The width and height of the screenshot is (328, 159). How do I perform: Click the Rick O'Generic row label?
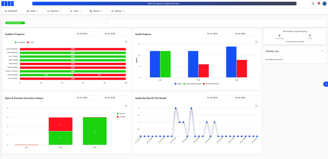(14, 79)
